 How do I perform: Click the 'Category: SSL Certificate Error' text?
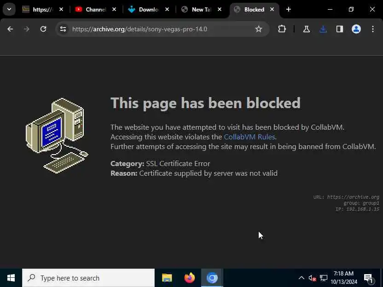(160, 164)
